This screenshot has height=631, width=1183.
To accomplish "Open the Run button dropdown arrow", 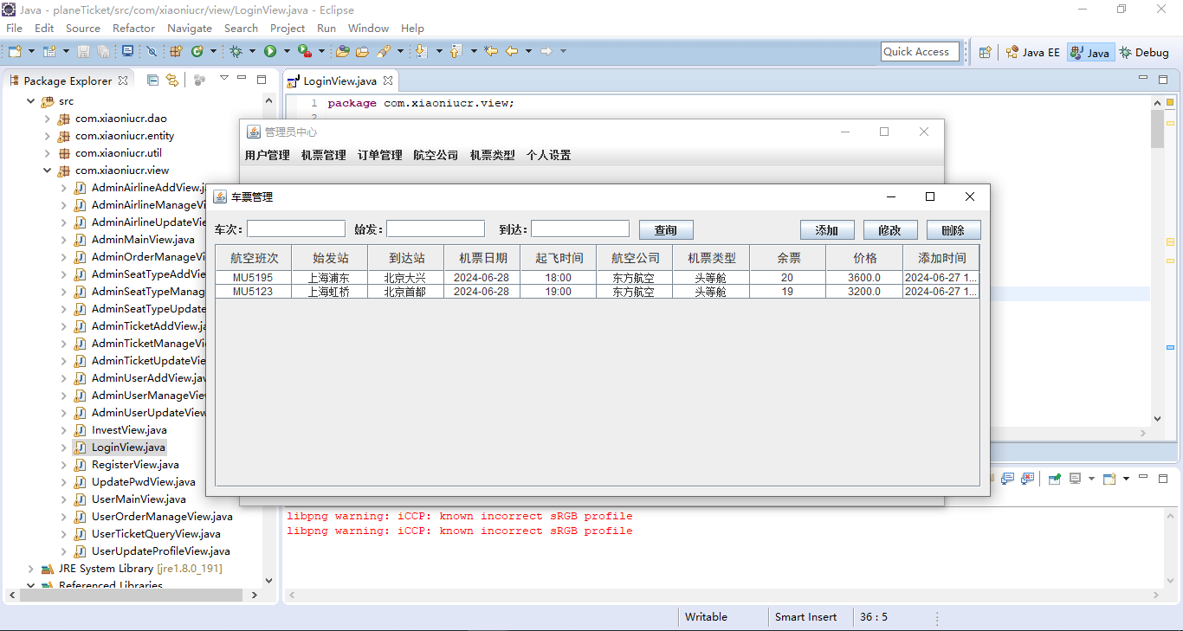I will pos(287,51).
